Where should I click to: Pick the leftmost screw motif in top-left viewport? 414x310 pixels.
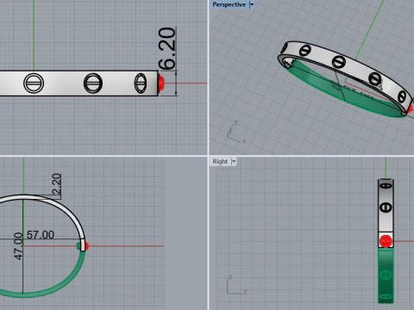point(34,84)
